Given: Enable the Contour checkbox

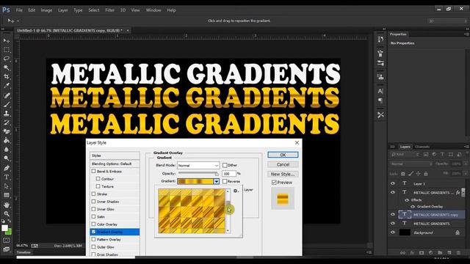Looking at the screenshot, I should [98, 179].
